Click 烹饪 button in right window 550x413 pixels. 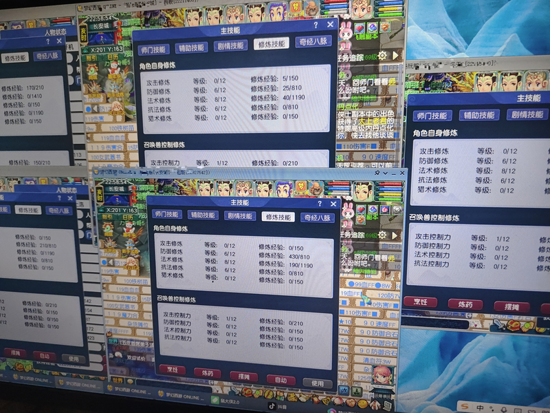point(421,301)
